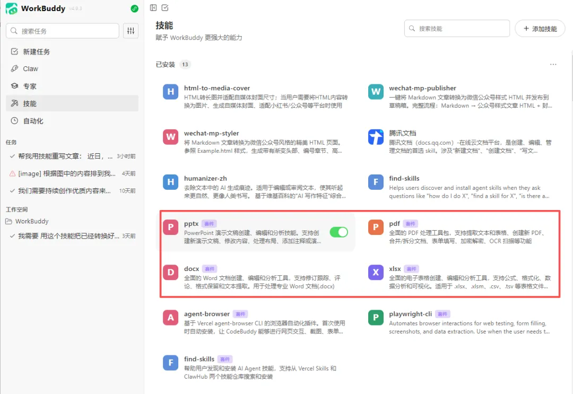Open the Claw menu item

(72, 68)
